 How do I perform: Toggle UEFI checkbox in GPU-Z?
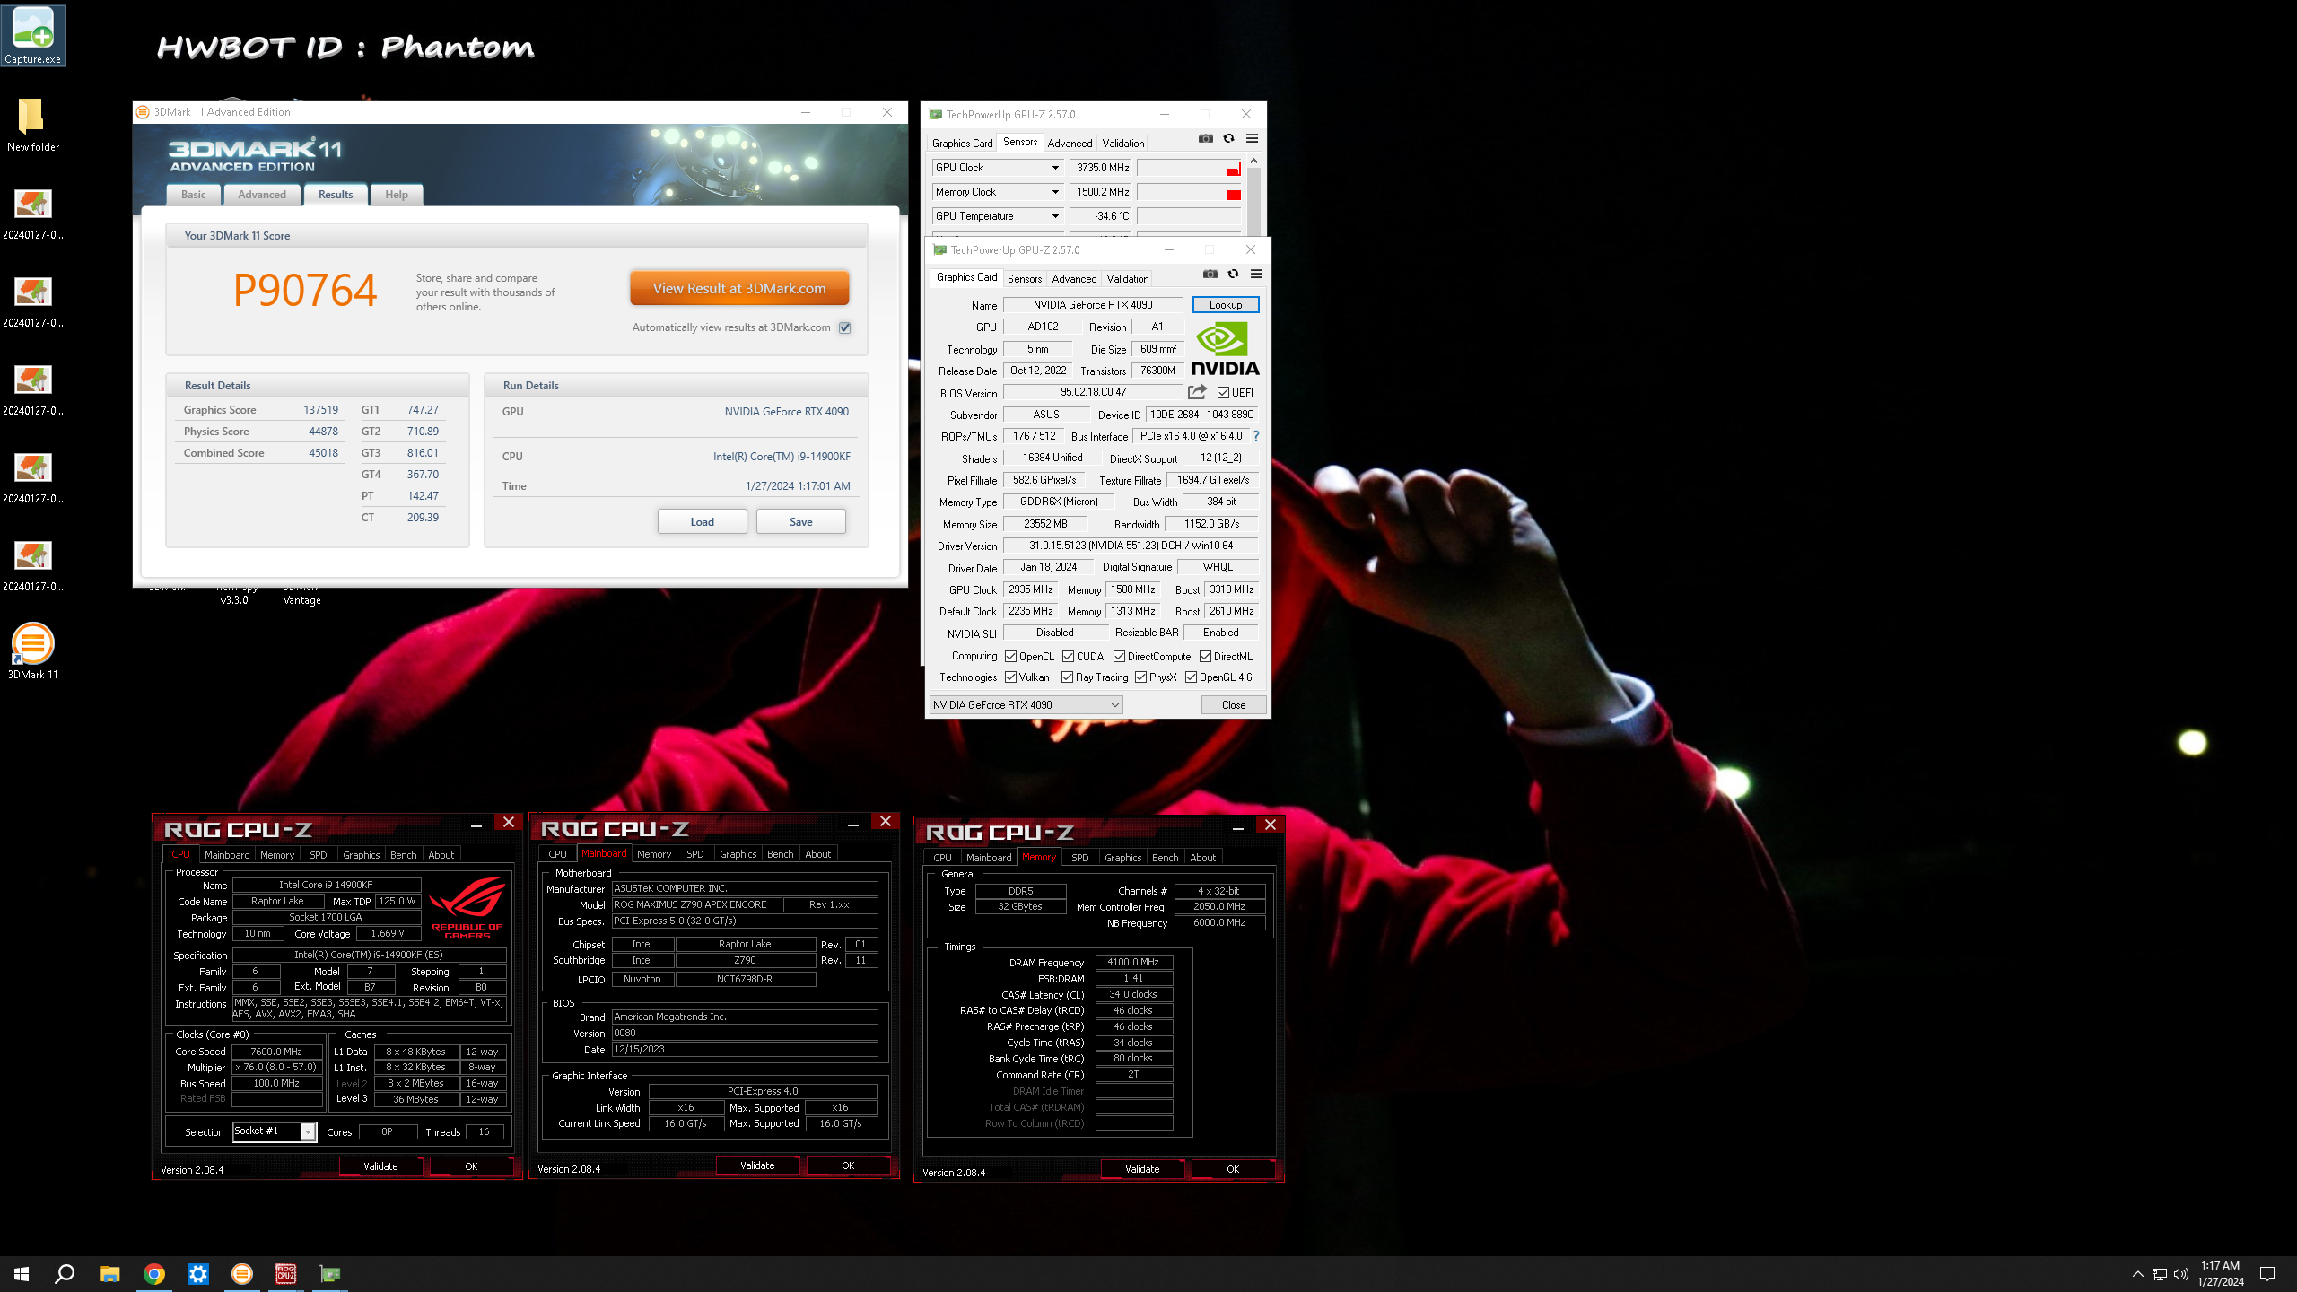click(1223, 393)
